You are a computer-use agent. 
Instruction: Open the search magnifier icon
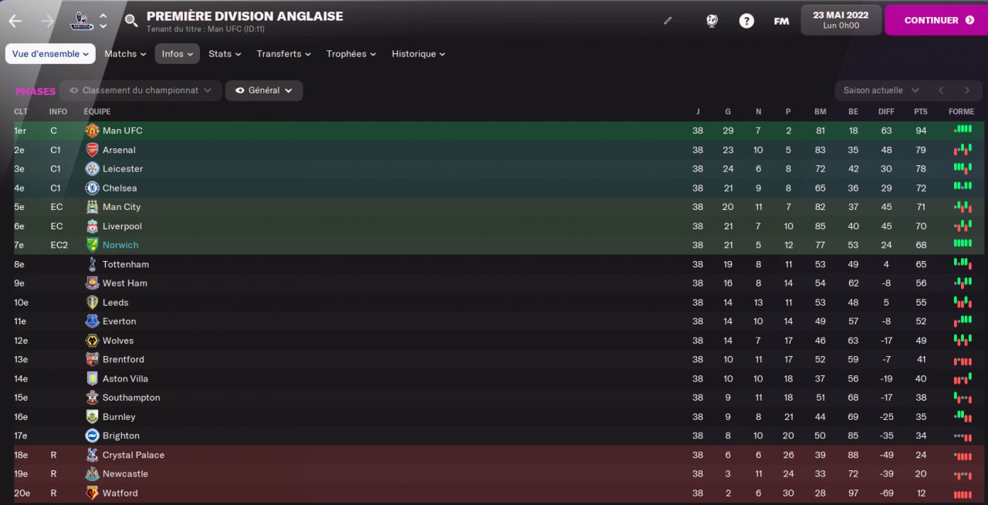131,21
